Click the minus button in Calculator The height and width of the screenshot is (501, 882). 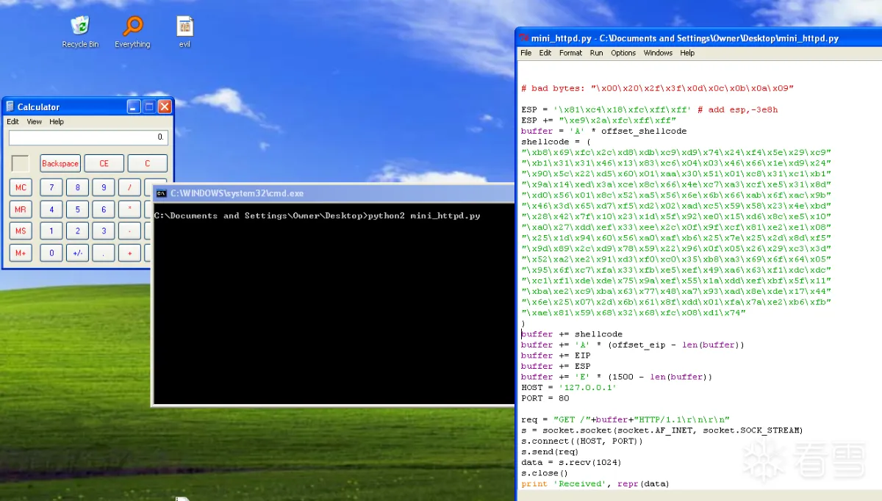click(x=129, y=231)
